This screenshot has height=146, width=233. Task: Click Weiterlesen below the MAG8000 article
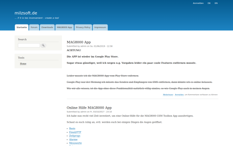[x=168, y=95]
